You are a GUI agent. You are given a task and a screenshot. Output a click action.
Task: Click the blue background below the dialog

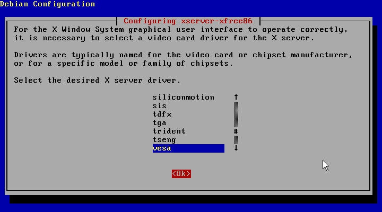(191, 208)
